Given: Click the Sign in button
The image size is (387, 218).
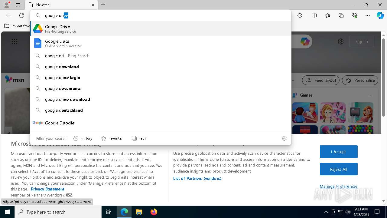Looking at the screenshot, I should [x=362, y=41].
